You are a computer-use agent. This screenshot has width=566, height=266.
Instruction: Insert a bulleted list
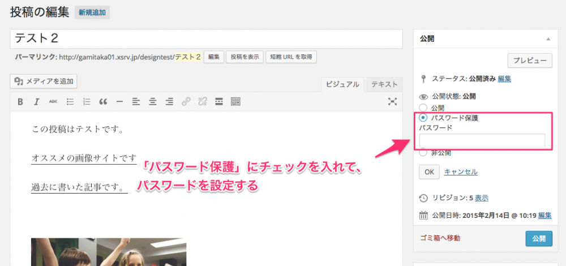coord(70,102)
